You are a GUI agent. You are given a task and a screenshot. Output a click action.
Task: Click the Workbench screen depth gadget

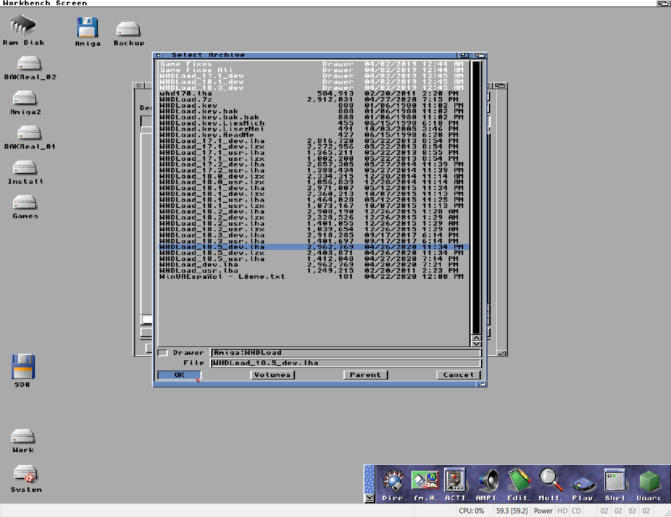(663, 3)
